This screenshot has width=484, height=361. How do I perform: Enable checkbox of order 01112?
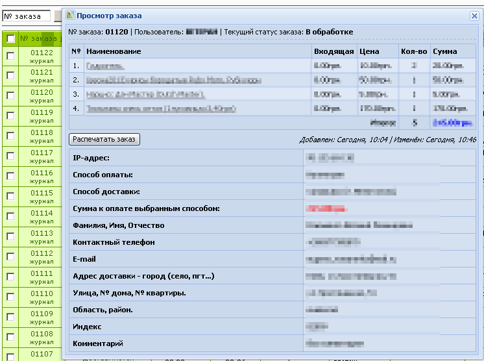click(10, 257)
